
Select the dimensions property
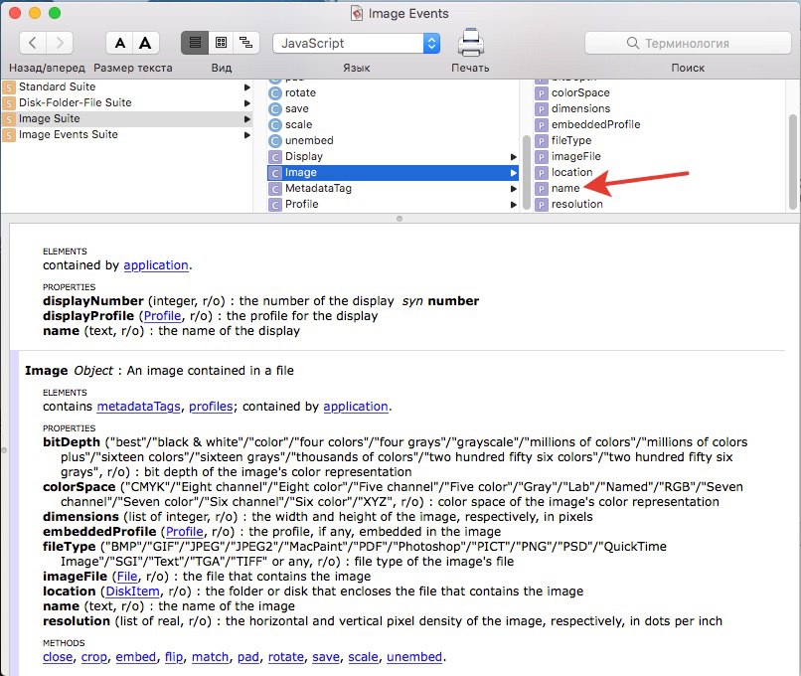coord(580,108)
